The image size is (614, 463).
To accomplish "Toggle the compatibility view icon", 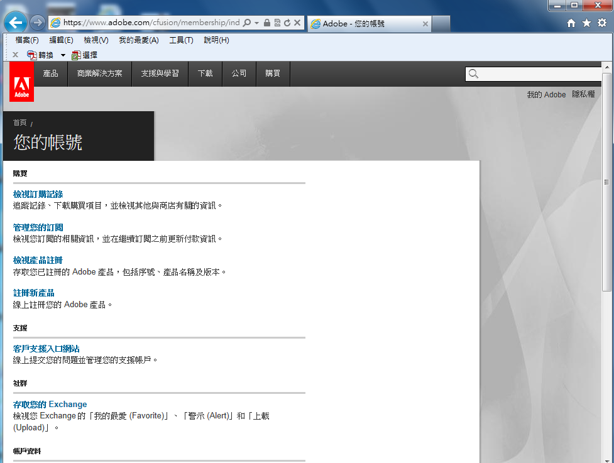I will pos(277,23).
